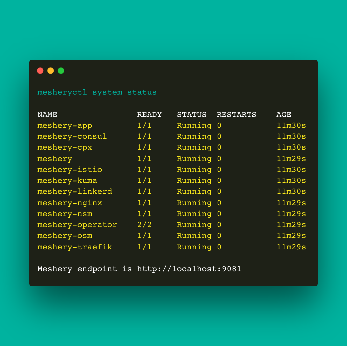Select the NAME column header
This screenshot has height=346, width=347.
(47, 114)
